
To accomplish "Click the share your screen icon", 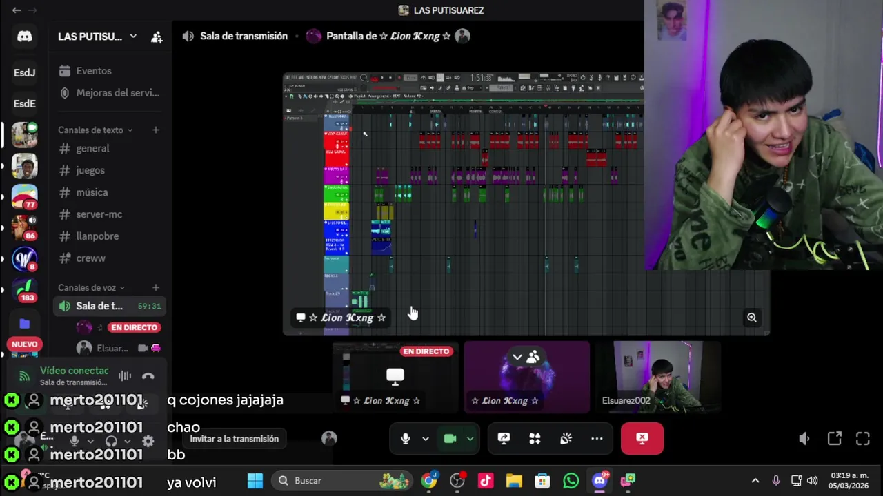I will [504, 439].
